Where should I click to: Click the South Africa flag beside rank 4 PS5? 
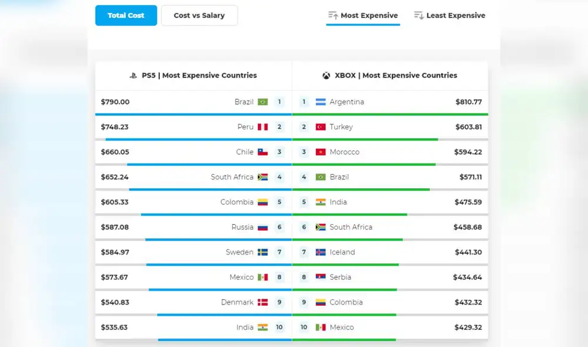pyautogui.click(x=263, y=176)
